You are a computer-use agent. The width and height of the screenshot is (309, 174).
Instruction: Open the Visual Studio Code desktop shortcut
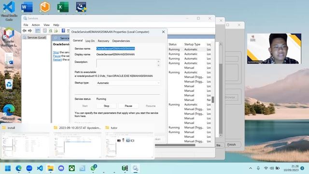[9, 11]
